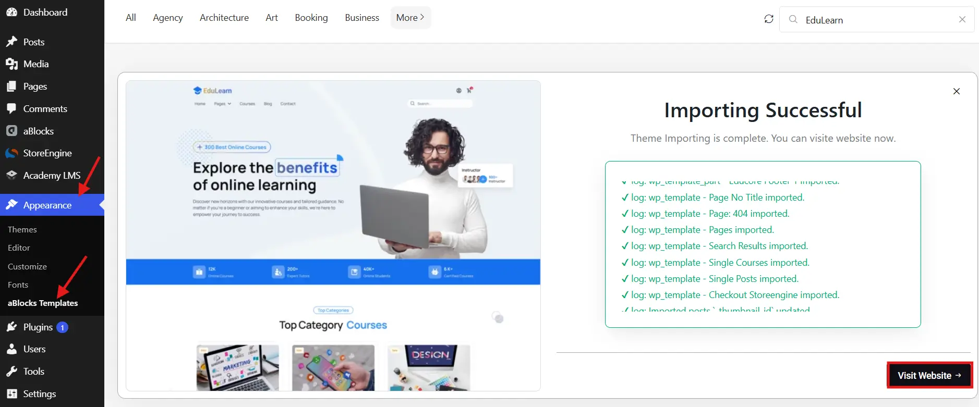Viewport: 979px width, 407px height.
Task: Click the search magnifier icon
Action: point(793,19)
